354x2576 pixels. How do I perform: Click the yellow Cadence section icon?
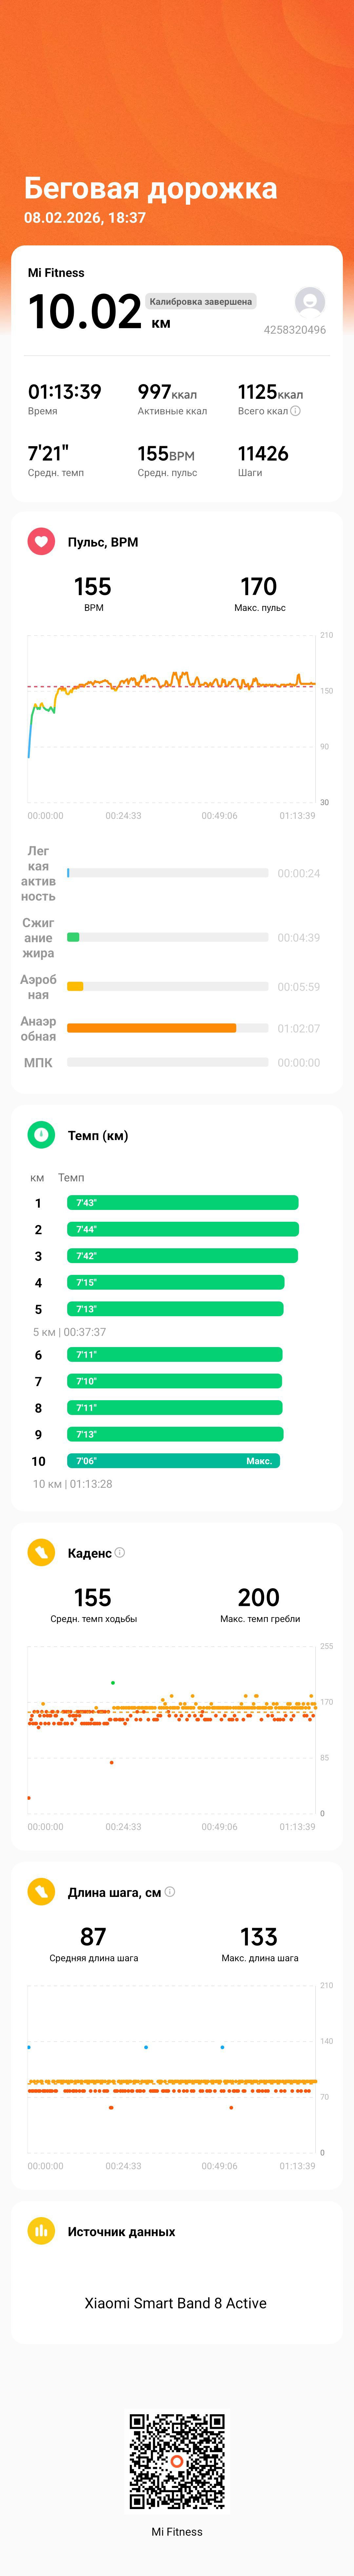(41, 1552)
